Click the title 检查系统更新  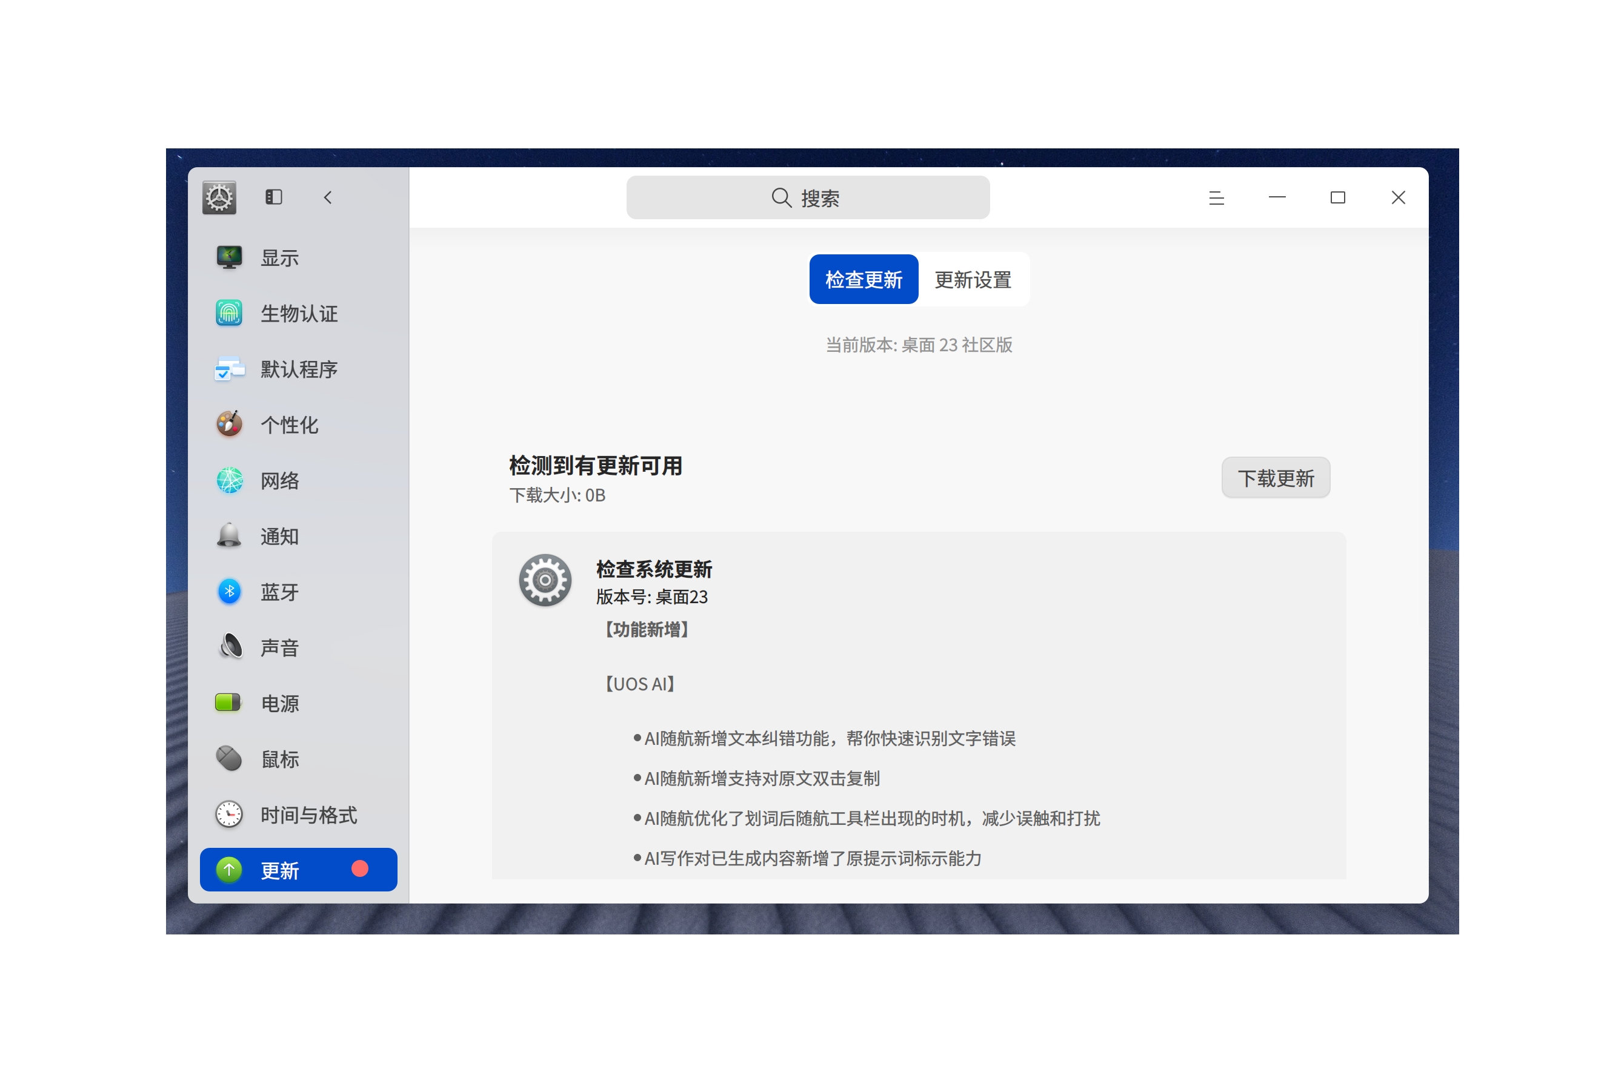pos(653,569)
